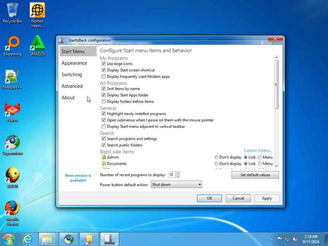This screenshot has height=246, width=328.
Task: Enable Display Start menu adjacent to vertical taskbar
Action: (x=103, y=126)
